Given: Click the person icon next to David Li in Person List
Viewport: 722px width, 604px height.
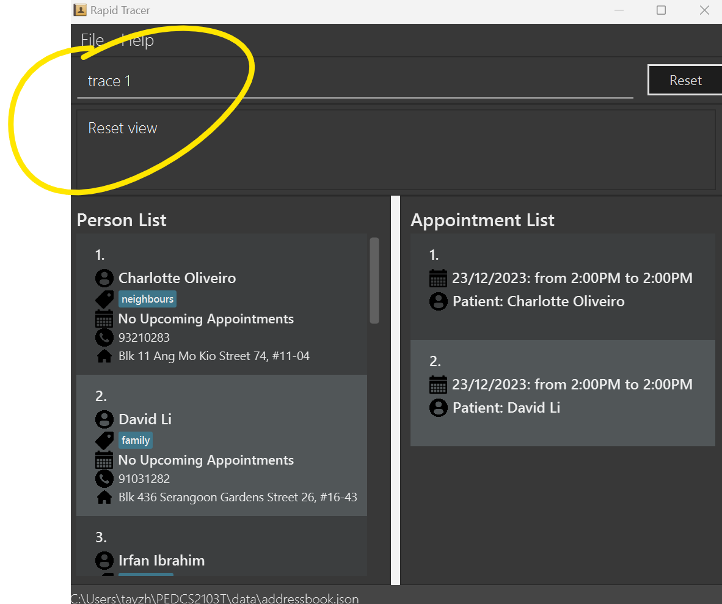Looking at the screenshot, I should (104, 419).
